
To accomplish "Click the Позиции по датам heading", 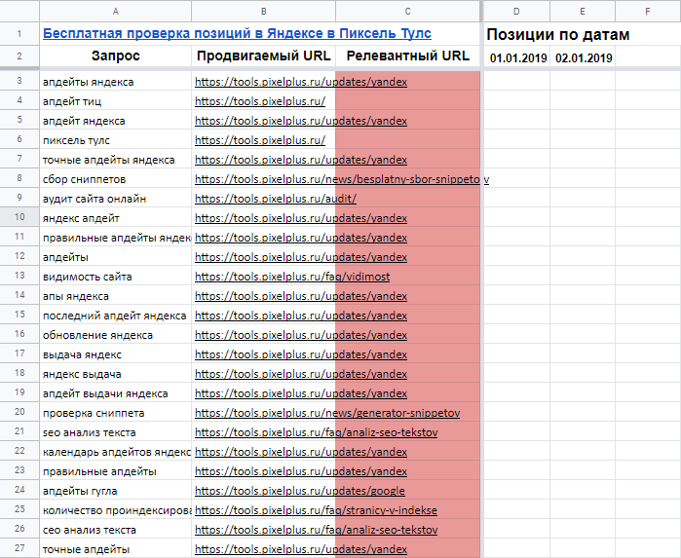I will (x=558, y=34).
